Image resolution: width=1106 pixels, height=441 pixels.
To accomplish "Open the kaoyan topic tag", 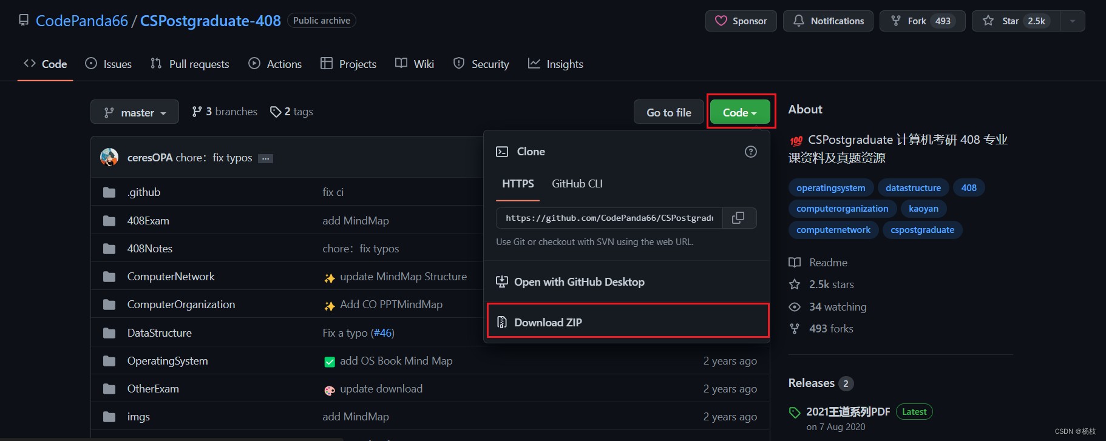I will [923, 209].
